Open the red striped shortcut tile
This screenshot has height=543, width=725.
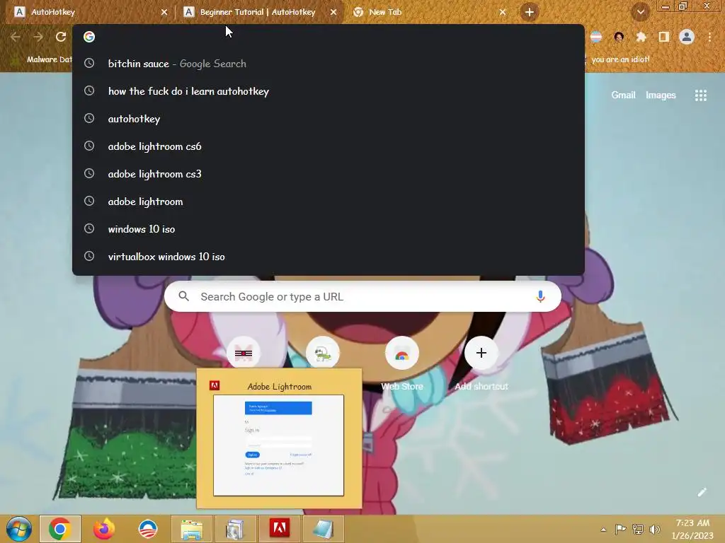(x=244, y=354)
